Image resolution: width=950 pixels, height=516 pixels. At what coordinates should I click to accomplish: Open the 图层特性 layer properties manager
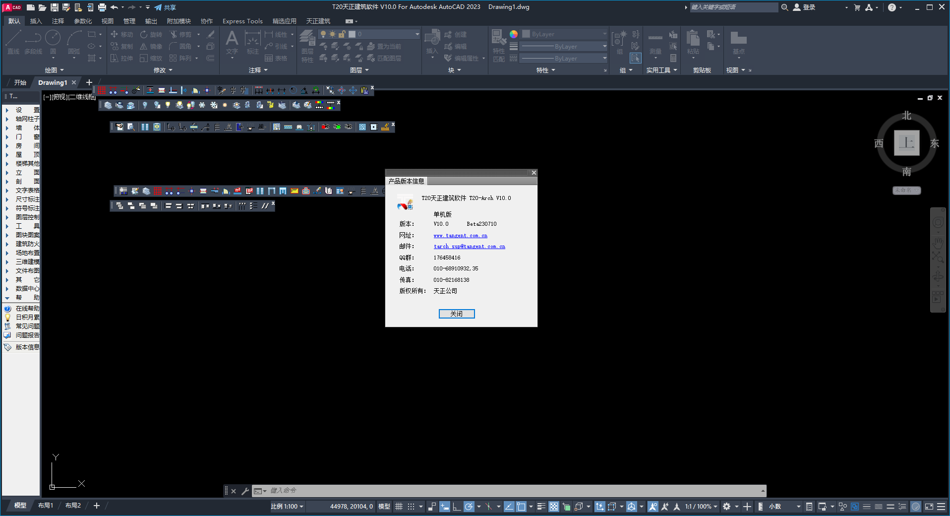pyautogui.click(x=307, y=45)
